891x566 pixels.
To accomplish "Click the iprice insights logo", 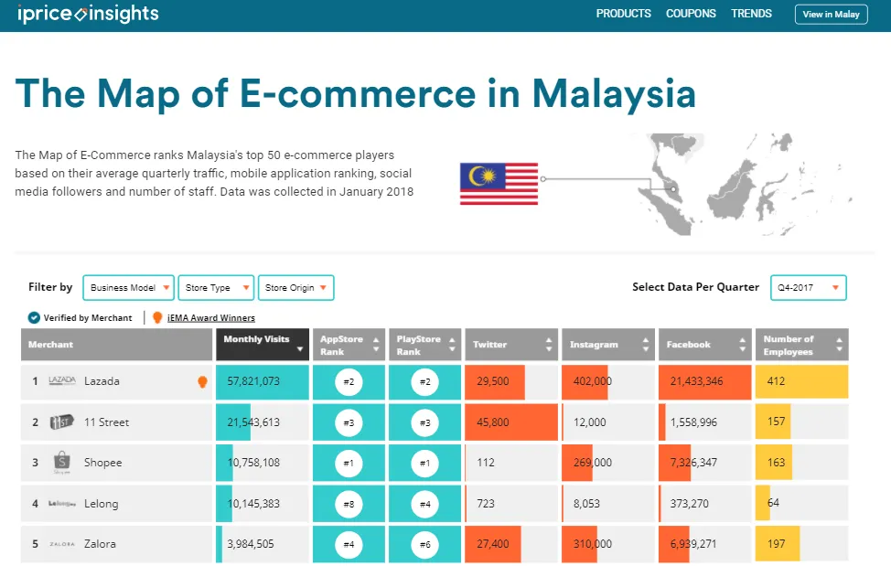I will (x=88, y=14).
